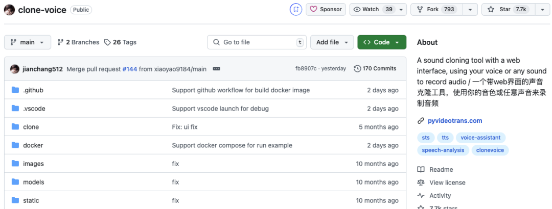Open the View license link
The height and width of the screenshot is (209, 552).
click(x=447, y=182)
